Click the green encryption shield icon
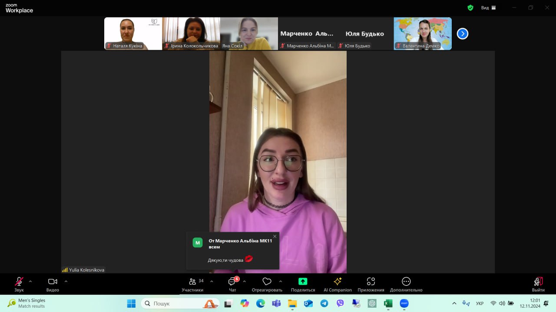 (470, 8)
